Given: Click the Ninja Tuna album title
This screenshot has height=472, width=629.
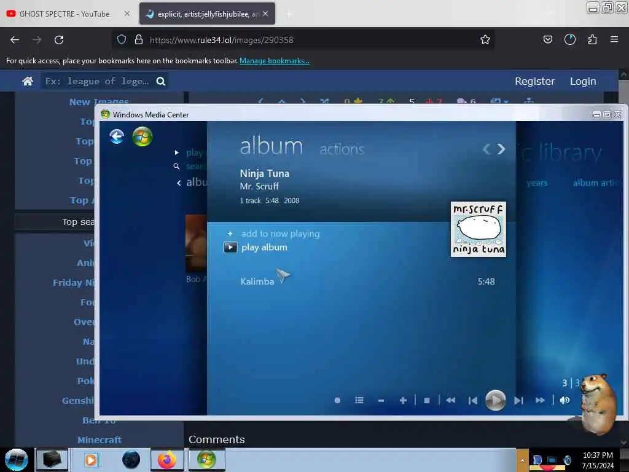Looking at the screenshot, I should tap(264, 173).
